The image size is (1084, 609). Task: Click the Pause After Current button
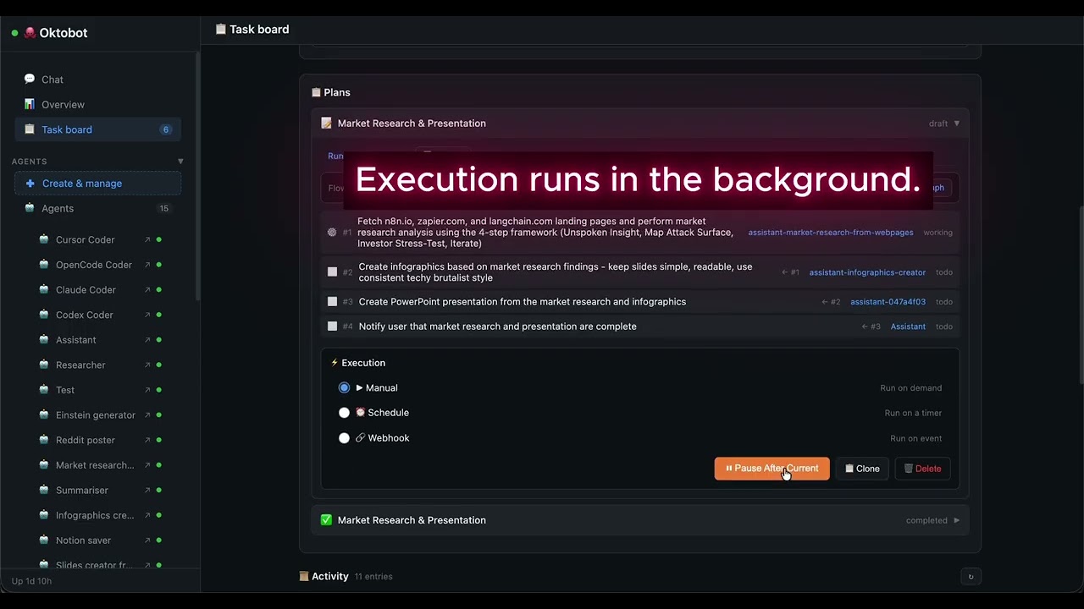[772, 469]
